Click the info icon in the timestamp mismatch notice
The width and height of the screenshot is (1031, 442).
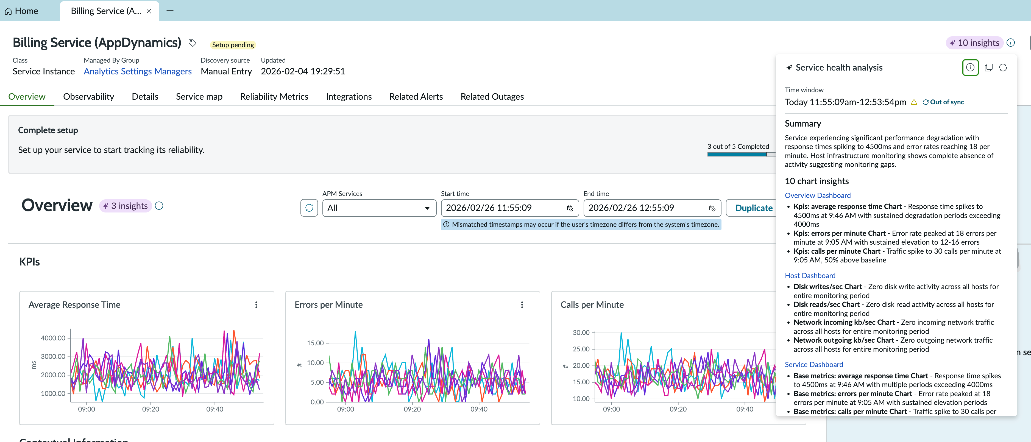point(446,224)
